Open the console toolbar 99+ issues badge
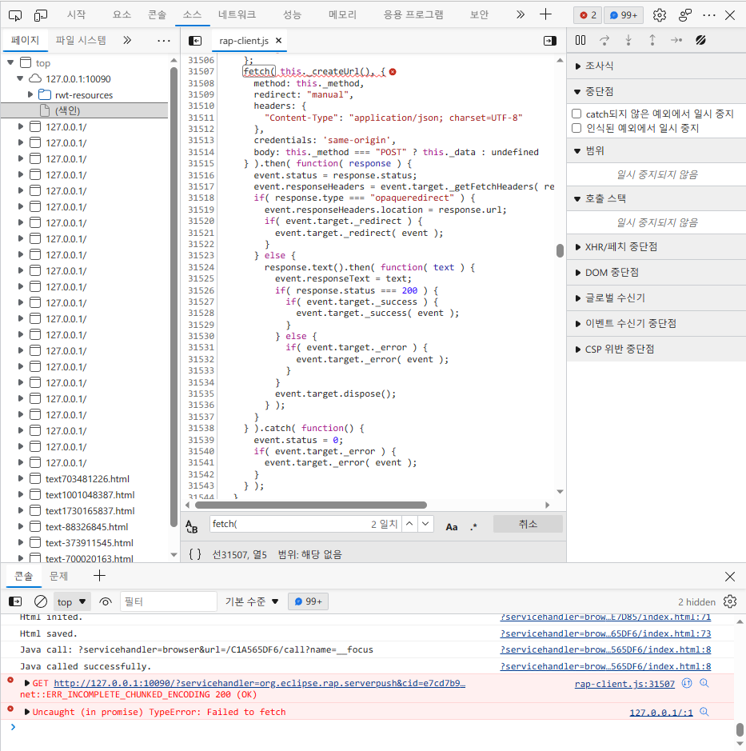The width and height of the screenshot is (746, 751). (x=309, y=601)
